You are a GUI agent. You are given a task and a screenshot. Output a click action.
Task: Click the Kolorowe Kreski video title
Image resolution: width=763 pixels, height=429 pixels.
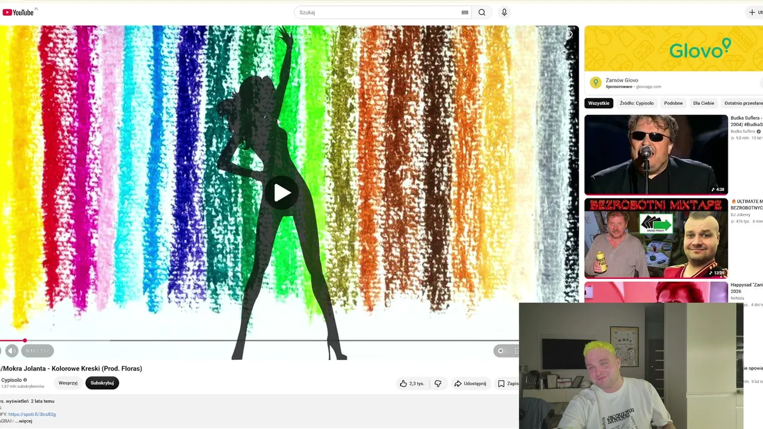click(x=71, y=368)
